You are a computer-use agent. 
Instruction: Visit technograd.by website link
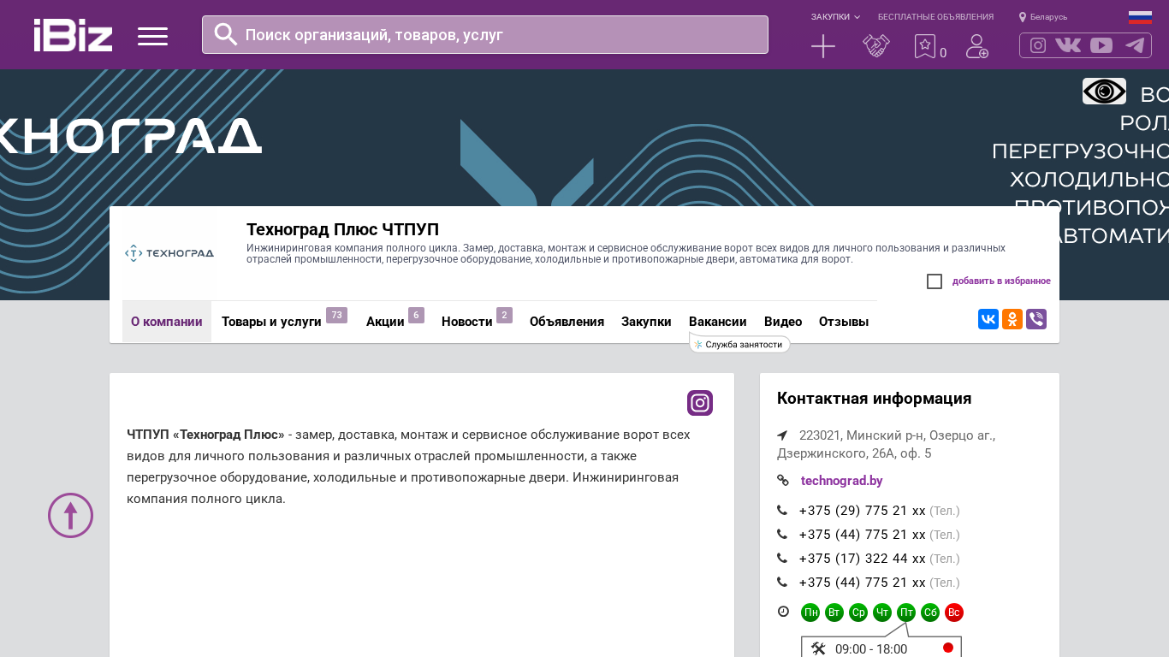841,481
